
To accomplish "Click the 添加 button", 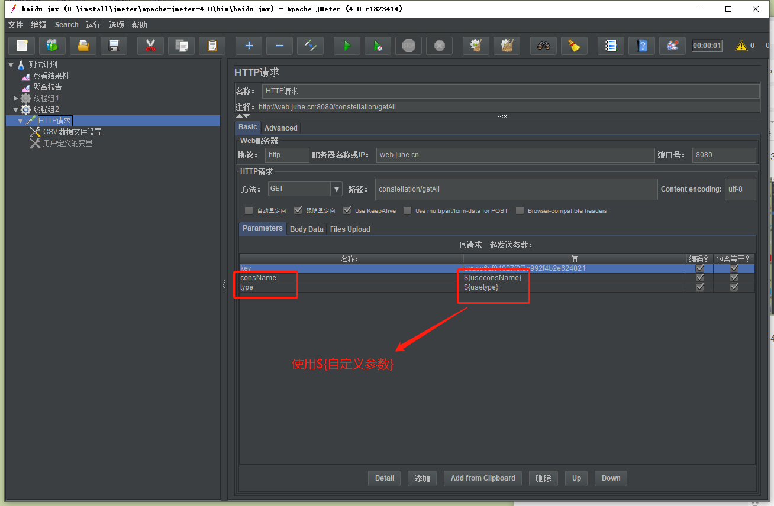I will pos(423,478).
